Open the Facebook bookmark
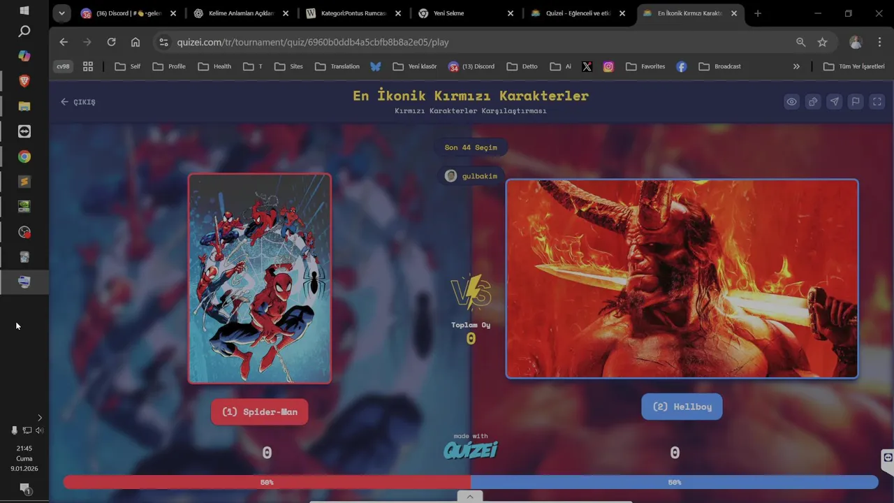894x503 pixels. click(x=682, y=66)
